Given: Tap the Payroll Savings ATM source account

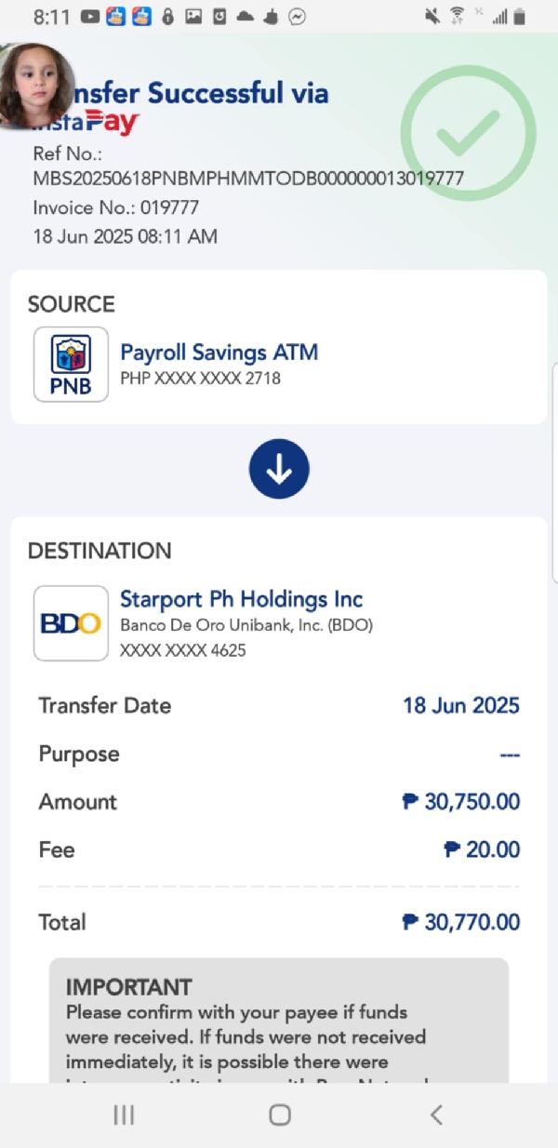Looking at the screenshot, I should [219, 353].
